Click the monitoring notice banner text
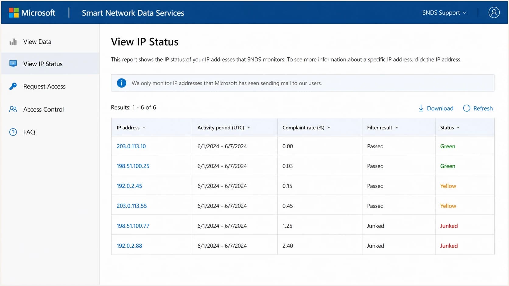Screen dimensions: 509x286 click(227, 83)
